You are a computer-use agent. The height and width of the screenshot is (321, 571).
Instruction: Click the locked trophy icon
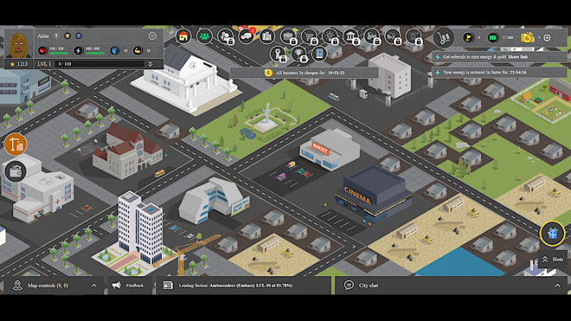click(298, 54)
